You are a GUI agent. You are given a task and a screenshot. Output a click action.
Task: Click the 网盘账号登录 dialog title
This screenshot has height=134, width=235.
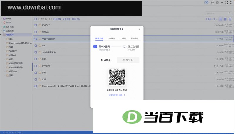coord(117,29)
